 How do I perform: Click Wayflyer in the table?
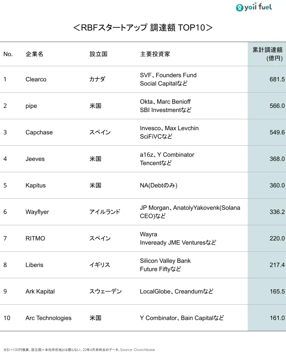[37, 212]
